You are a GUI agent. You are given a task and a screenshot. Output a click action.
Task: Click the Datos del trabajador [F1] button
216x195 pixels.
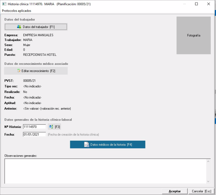tap(36, 27)
